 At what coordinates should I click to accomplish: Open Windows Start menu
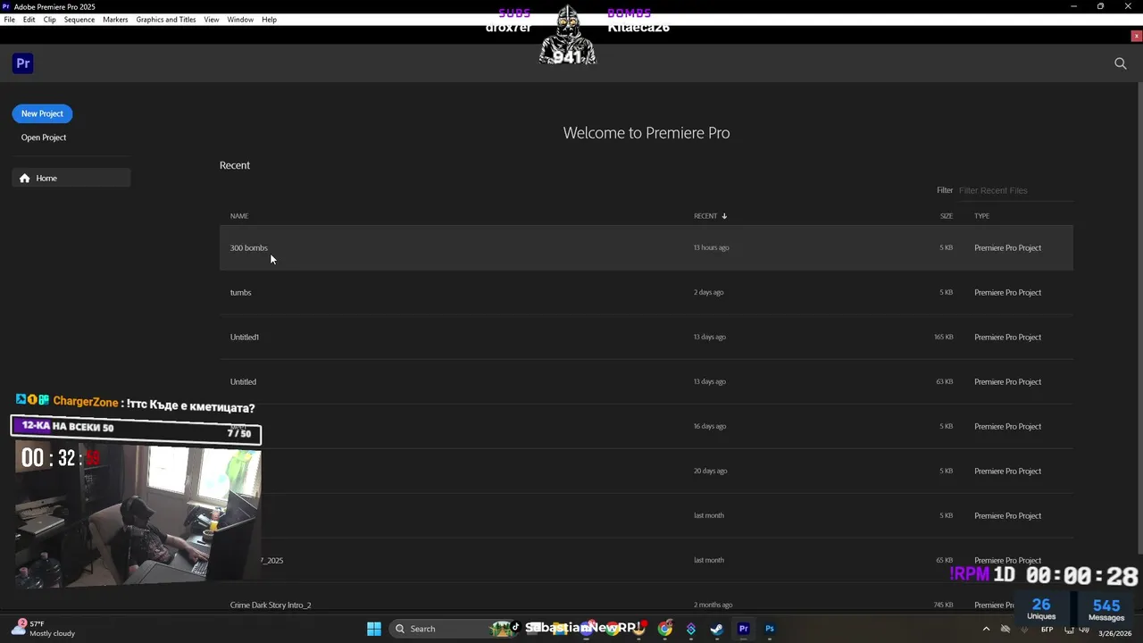[x=374, y=629]
